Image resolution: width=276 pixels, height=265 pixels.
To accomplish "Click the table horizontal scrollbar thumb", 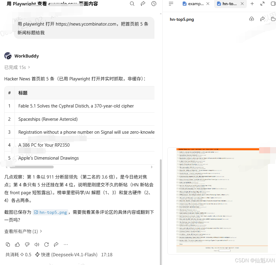I will [x=32, y=167].
